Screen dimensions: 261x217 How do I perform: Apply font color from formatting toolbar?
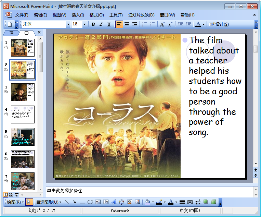(198, 24)
